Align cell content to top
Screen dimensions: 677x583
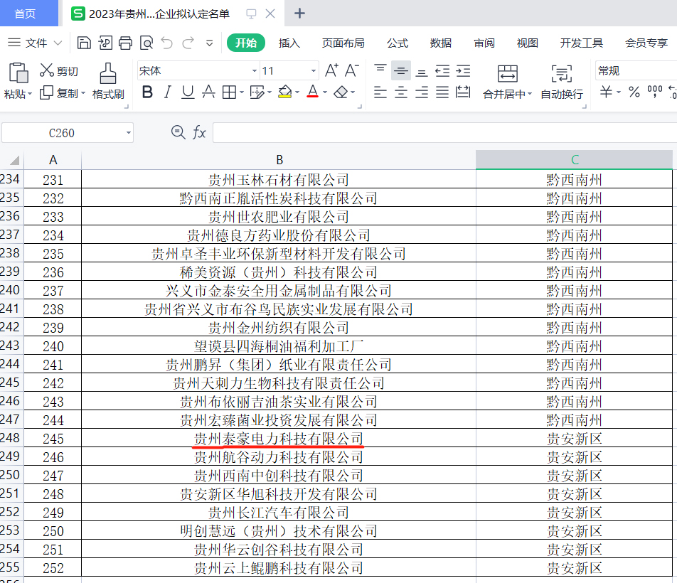point(380,70)
